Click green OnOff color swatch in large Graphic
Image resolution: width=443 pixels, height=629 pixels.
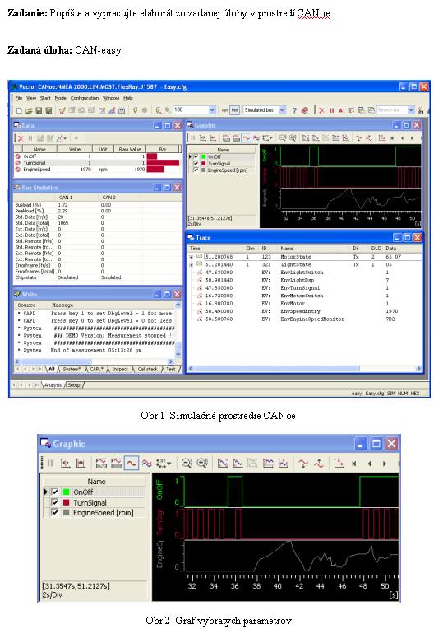click(x=66, y=492)
